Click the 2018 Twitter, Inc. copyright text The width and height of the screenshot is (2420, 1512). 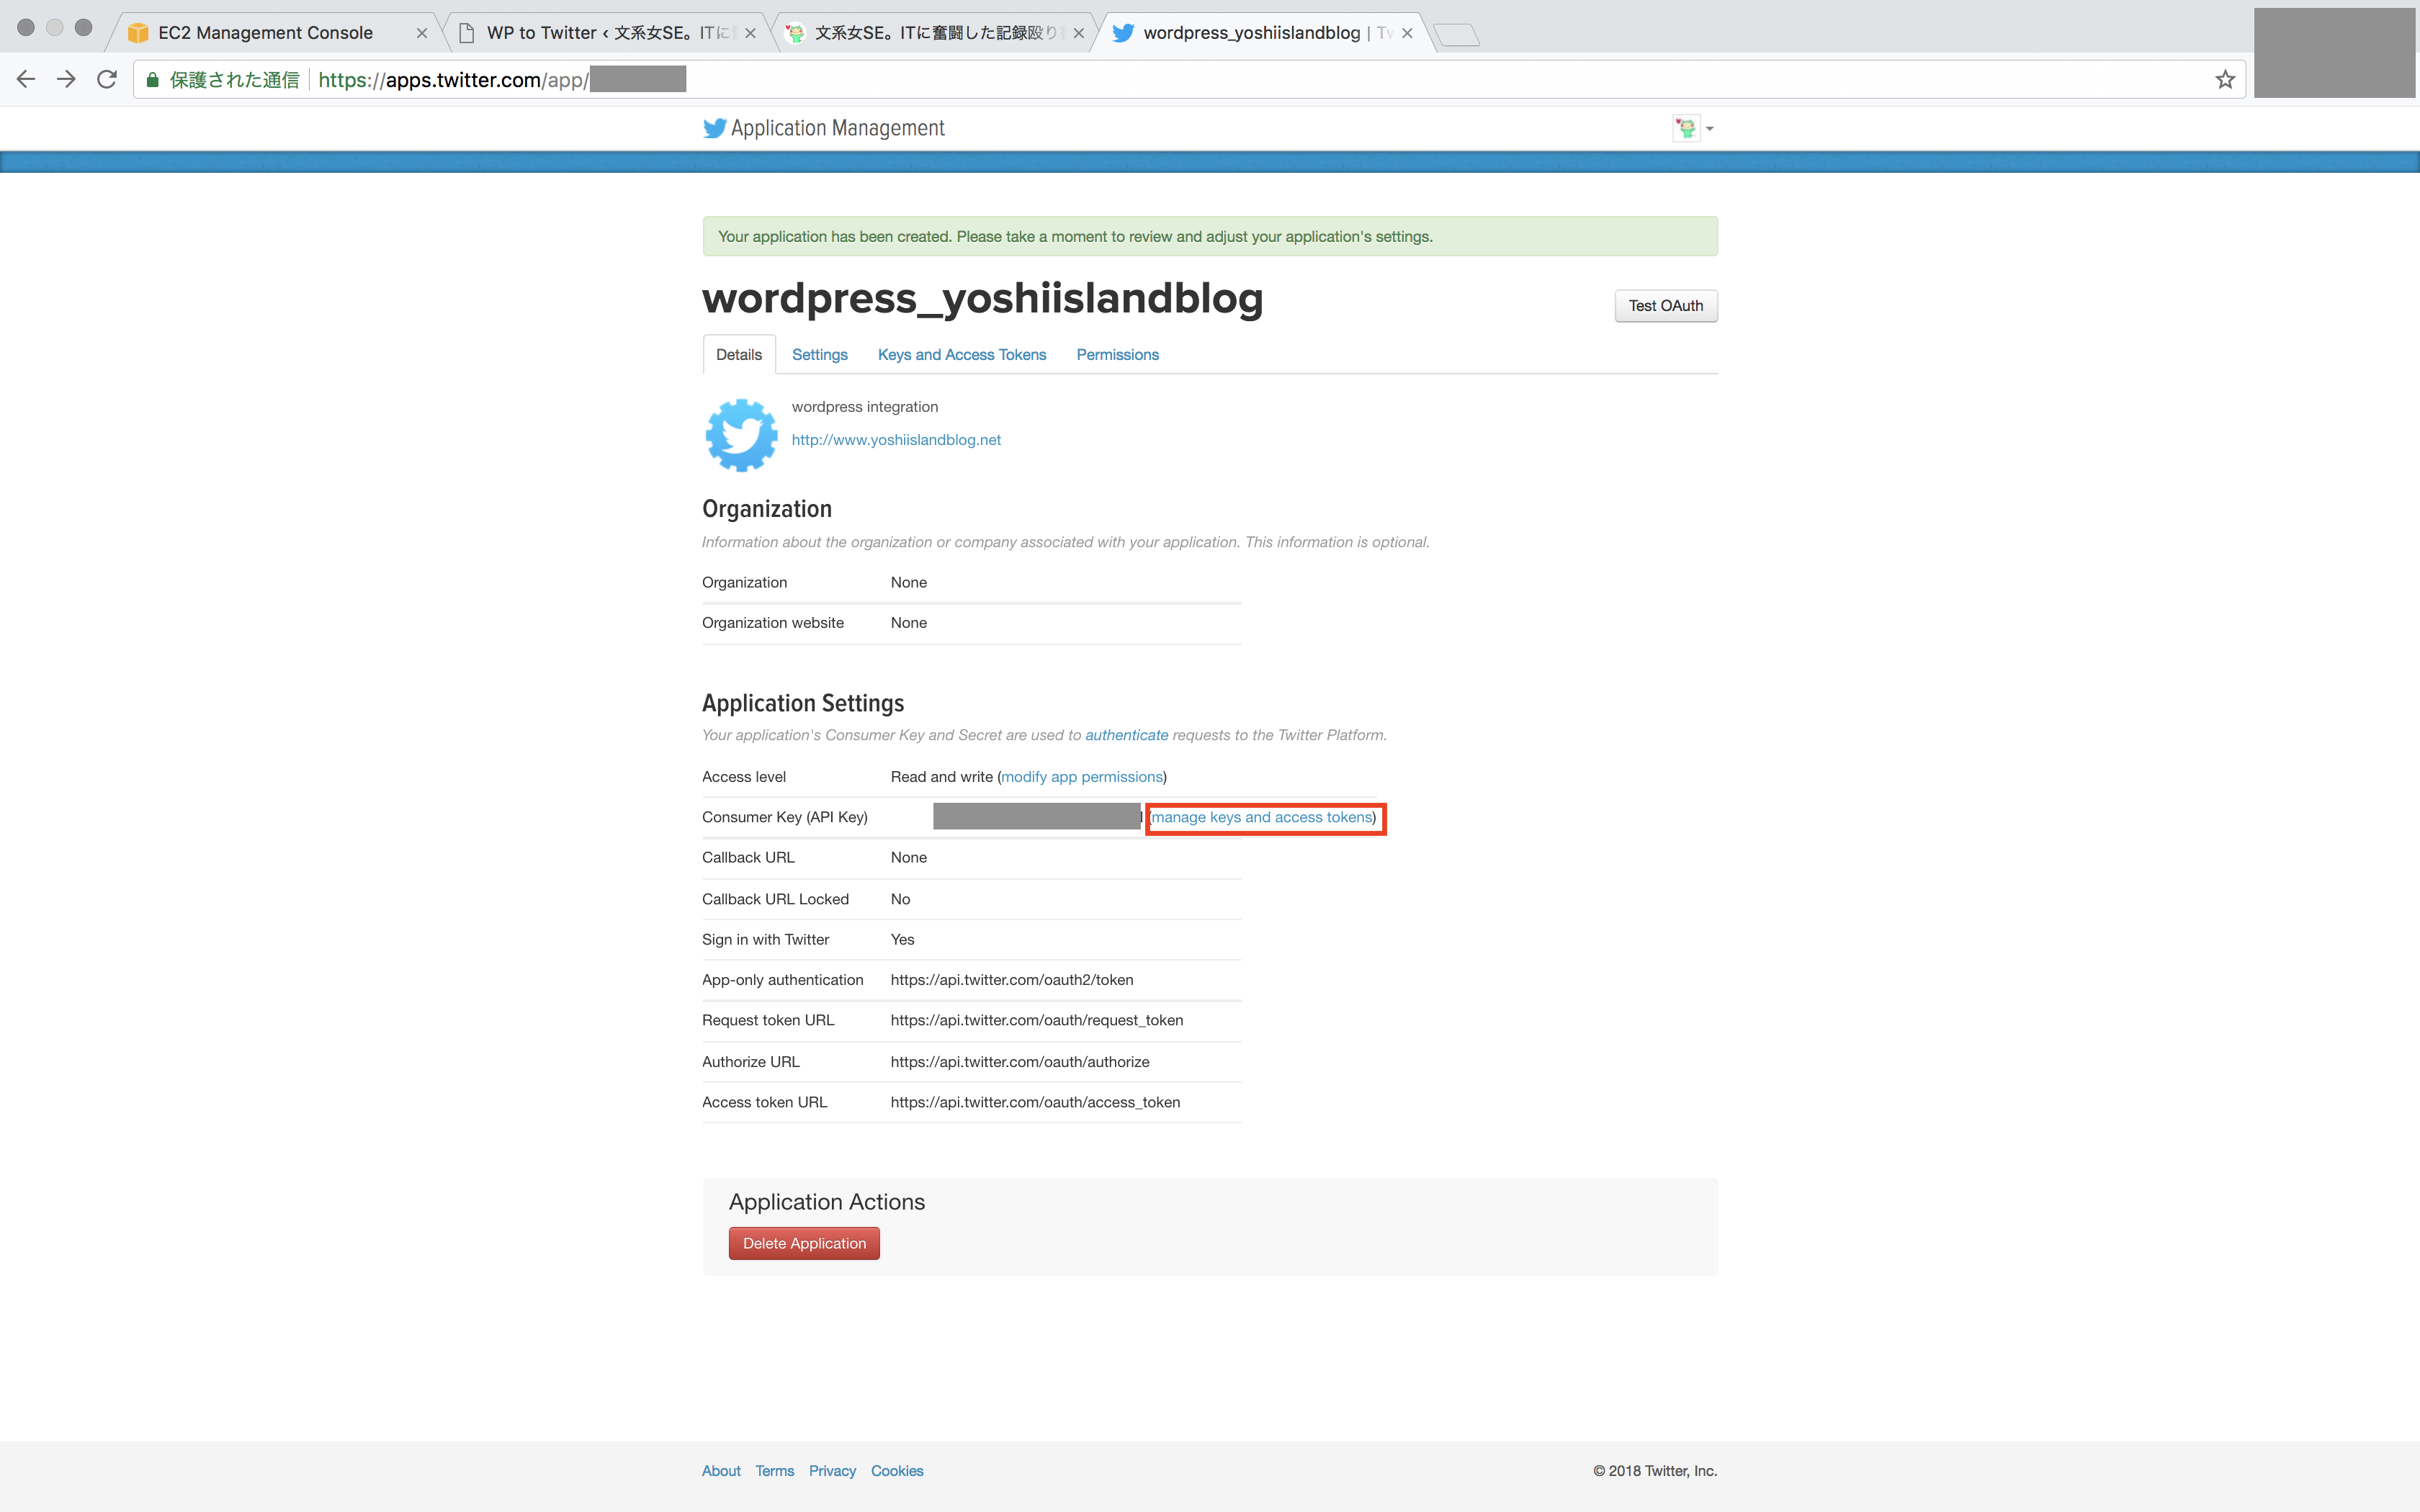pyautogui.click(x=1655, y=1471)
